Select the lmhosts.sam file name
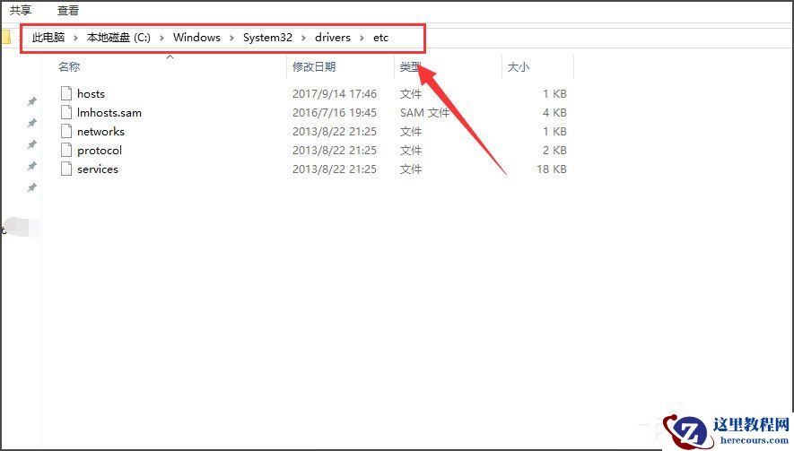Screen dimensions: 794x451 [109, 112]
